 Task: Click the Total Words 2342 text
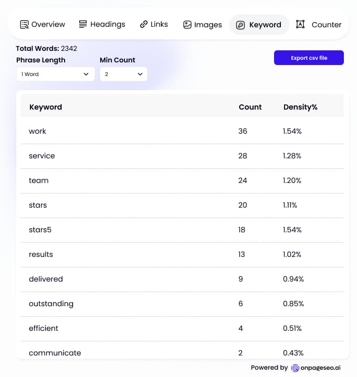point(46,49)
